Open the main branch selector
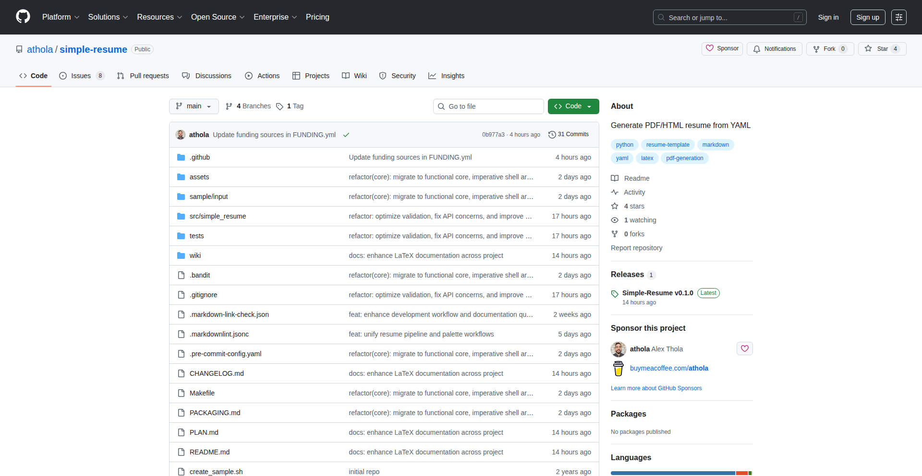The image size is (922, 476). pos(194,106)
